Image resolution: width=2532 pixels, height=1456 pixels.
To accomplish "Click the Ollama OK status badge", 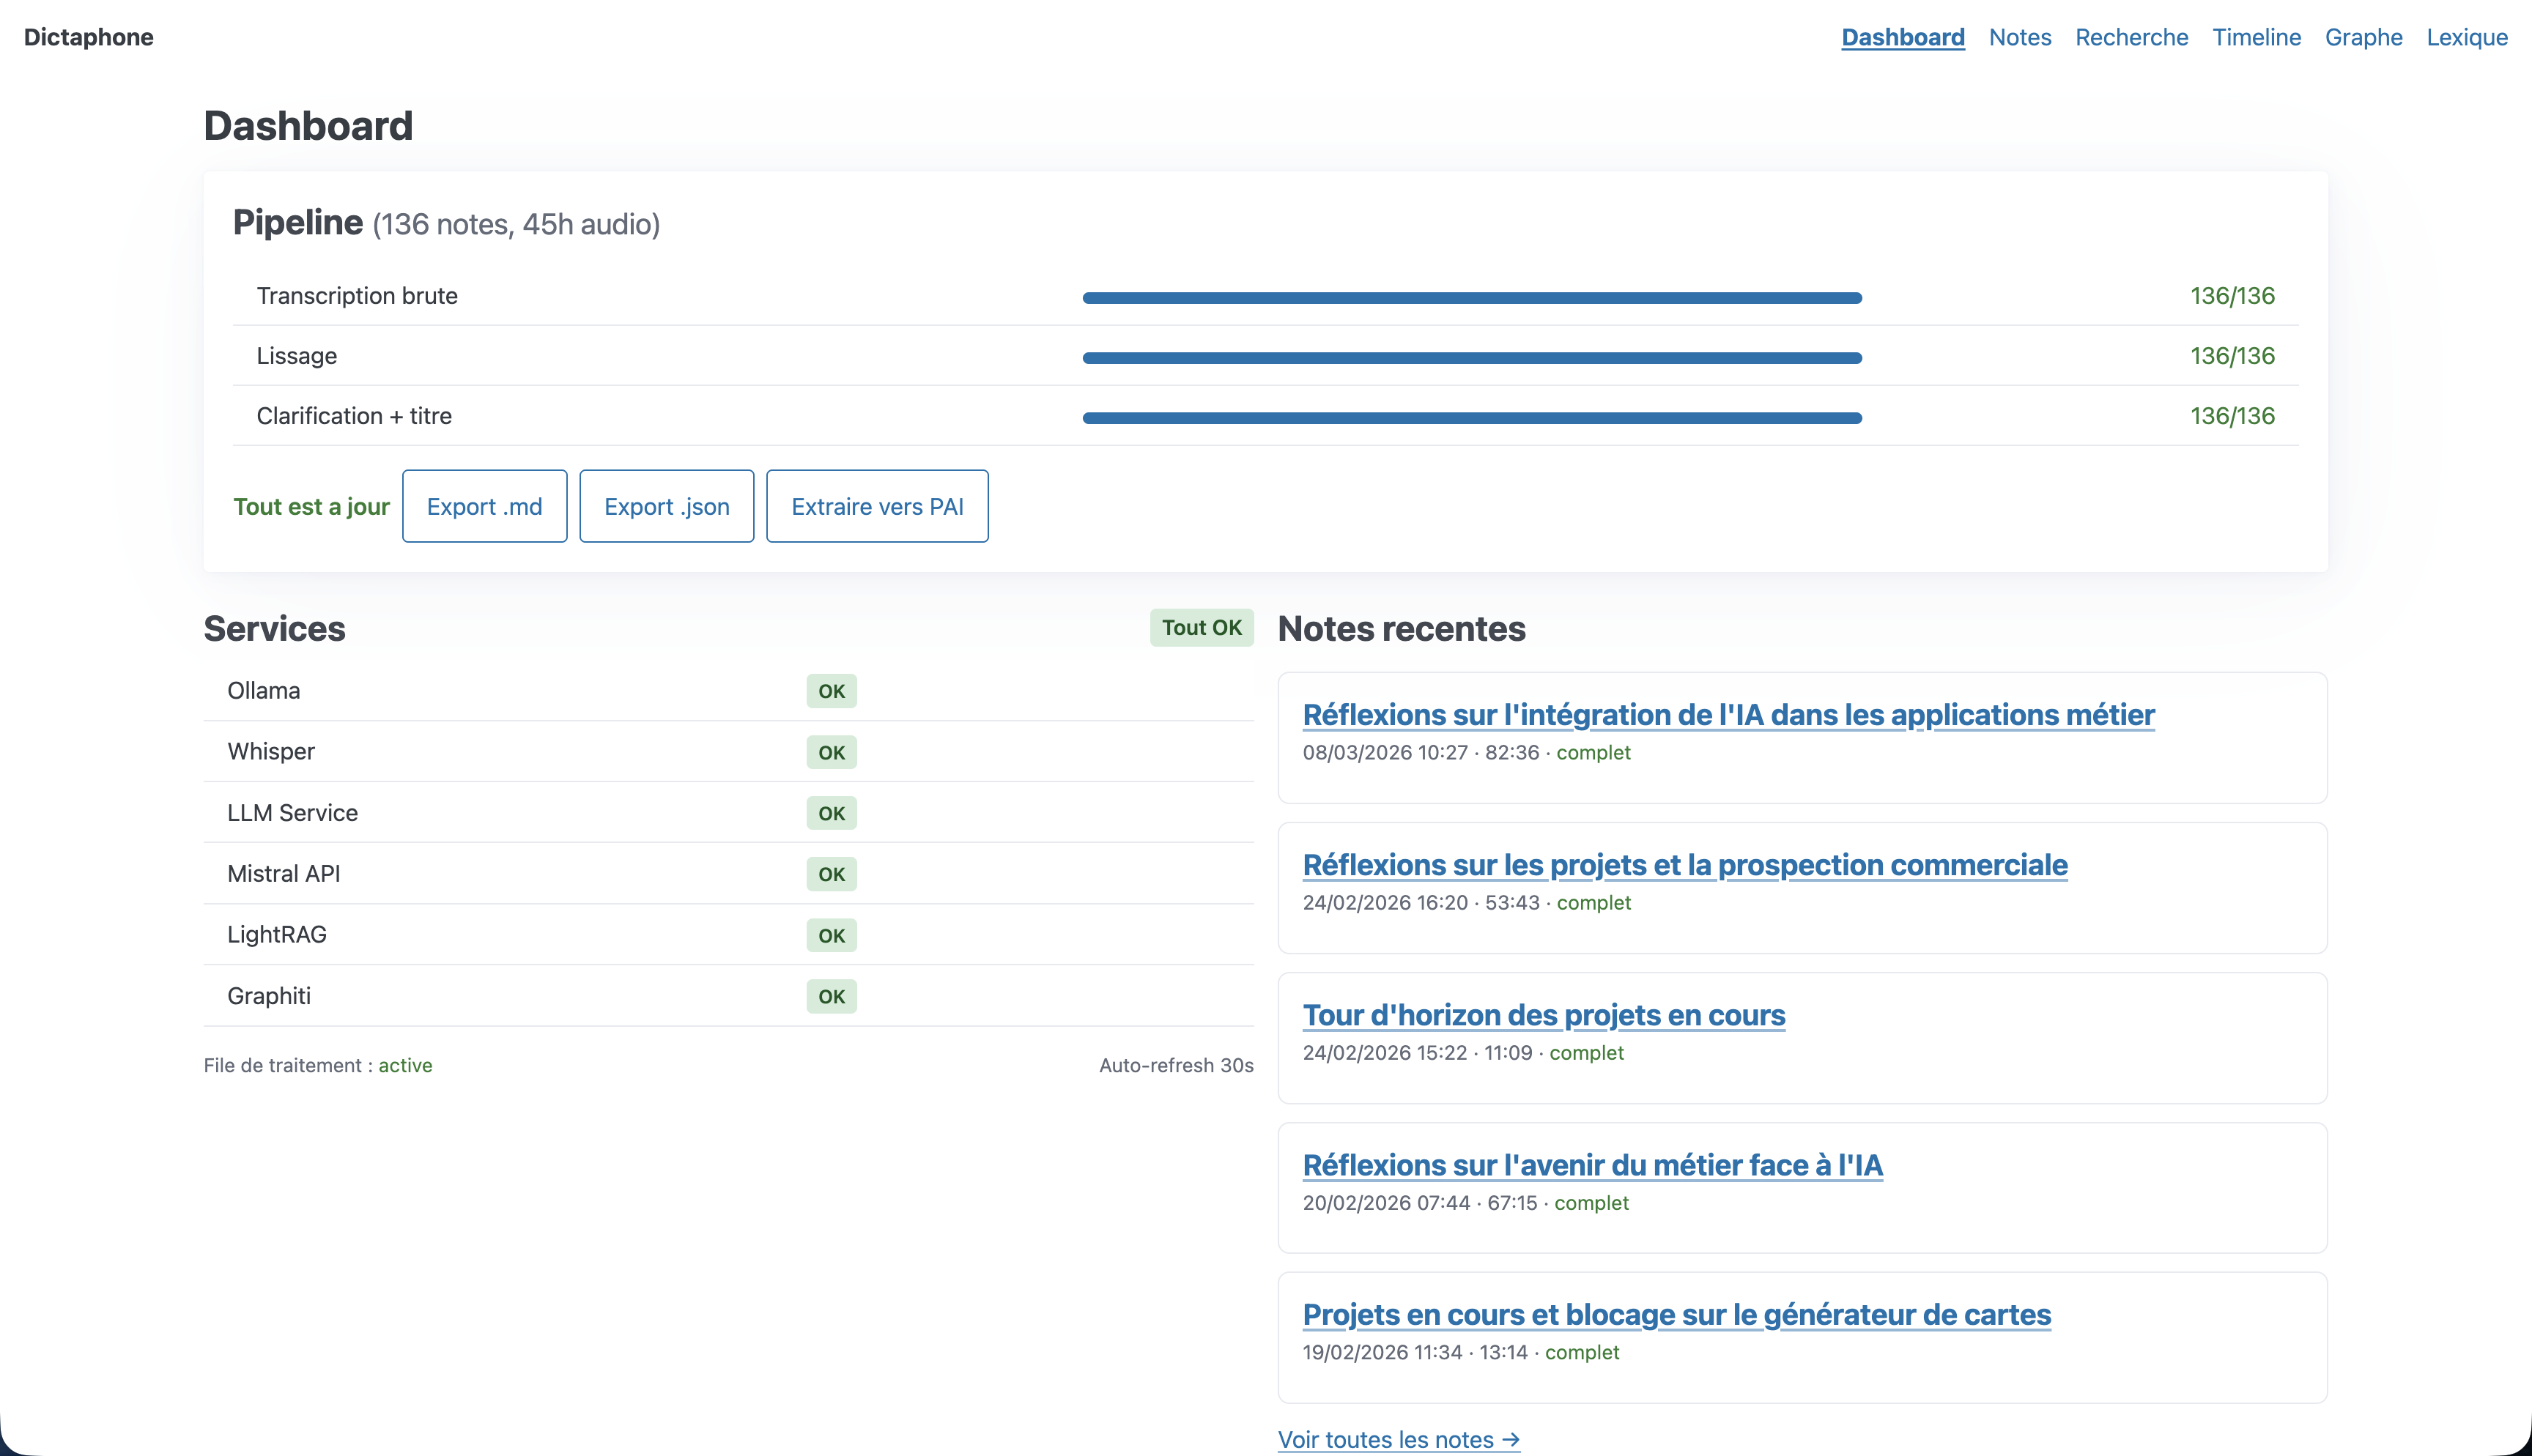I will click(832, 691).
